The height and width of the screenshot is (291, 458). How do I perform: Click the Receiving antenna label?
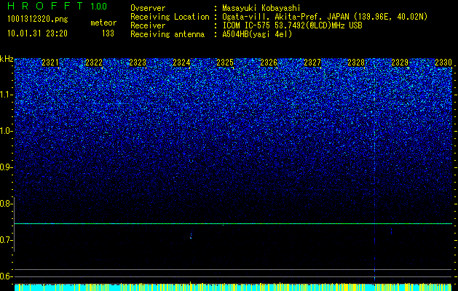tap(167, 34)
